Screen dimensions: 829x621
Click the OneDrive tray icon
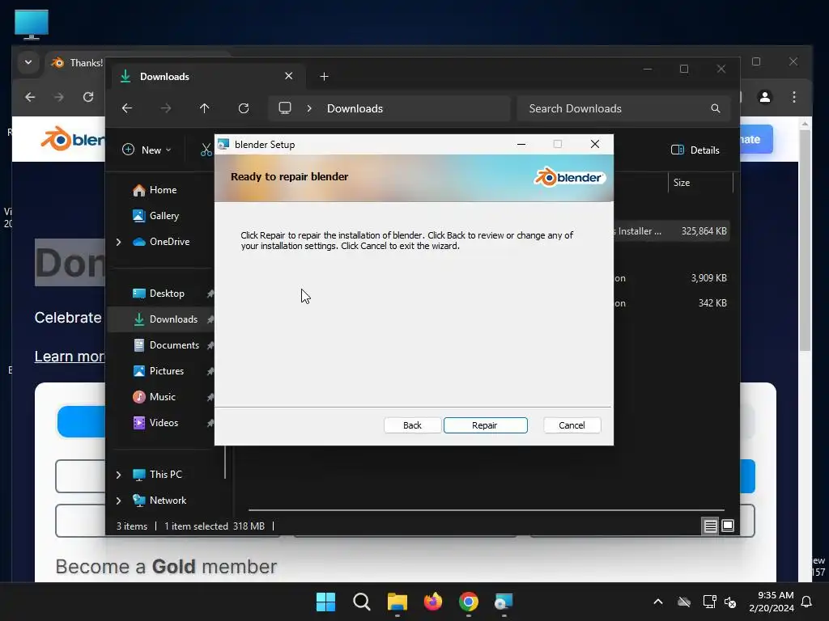coord(684,602)
